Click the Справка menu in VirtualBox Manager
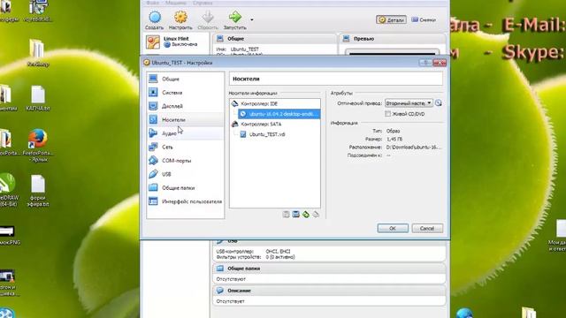 (x=203, y=3)
